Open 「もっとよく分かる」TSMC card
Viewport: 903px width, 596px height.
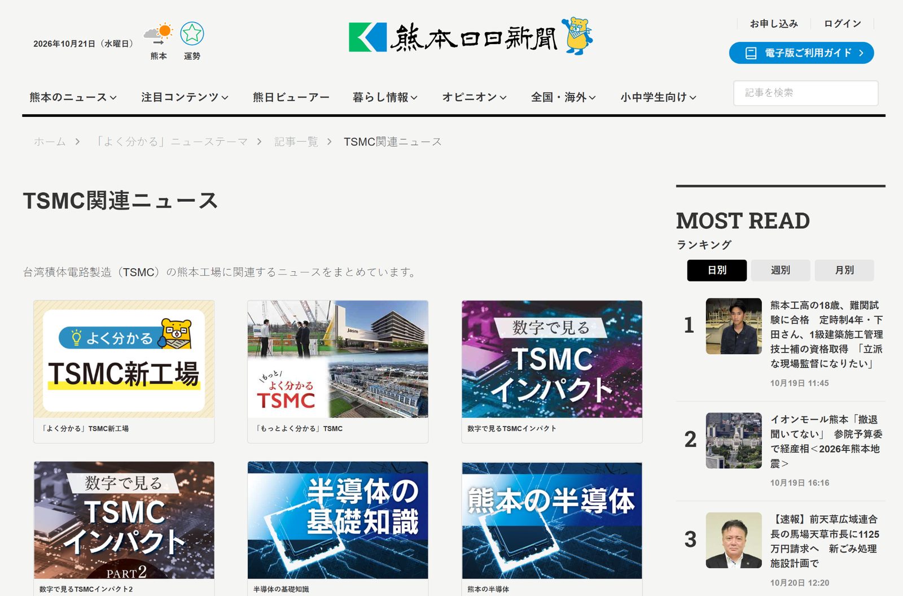tap(337, 371)
